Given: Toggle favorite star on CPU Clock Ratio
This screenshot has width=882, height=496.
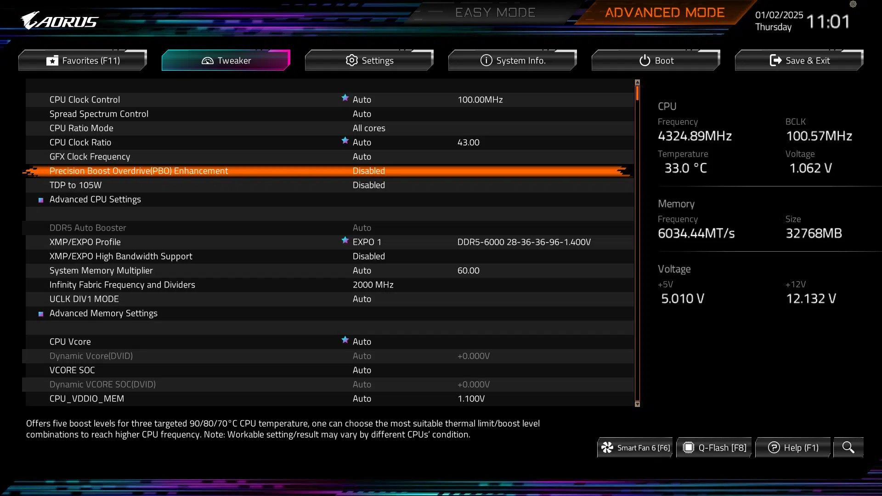Looking at the screenshot, I should coord(345,141).
